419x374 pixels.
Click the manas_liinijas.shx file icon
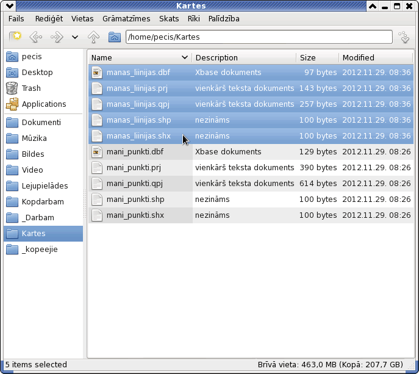pos(97,136)
